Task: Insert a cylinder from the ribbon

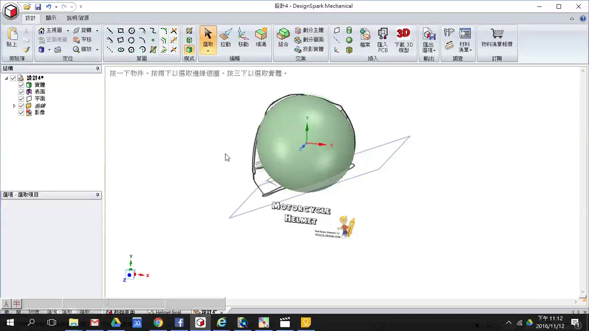Action: point(349,30)
